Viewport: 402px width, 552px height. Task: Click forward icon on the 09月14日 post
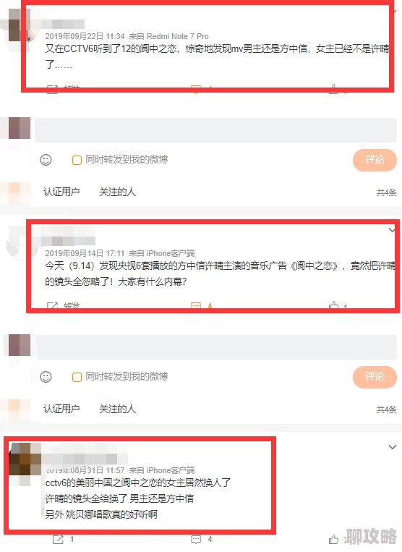(52, 305)
